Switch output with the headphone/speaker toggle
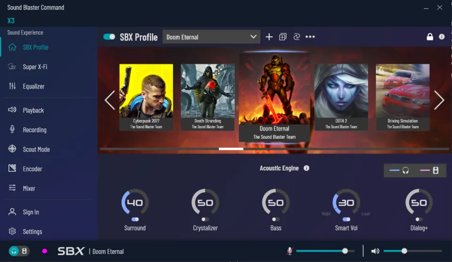Image resolution: width=452 pixels, height=262 pixels. click(x=19, y=251)
